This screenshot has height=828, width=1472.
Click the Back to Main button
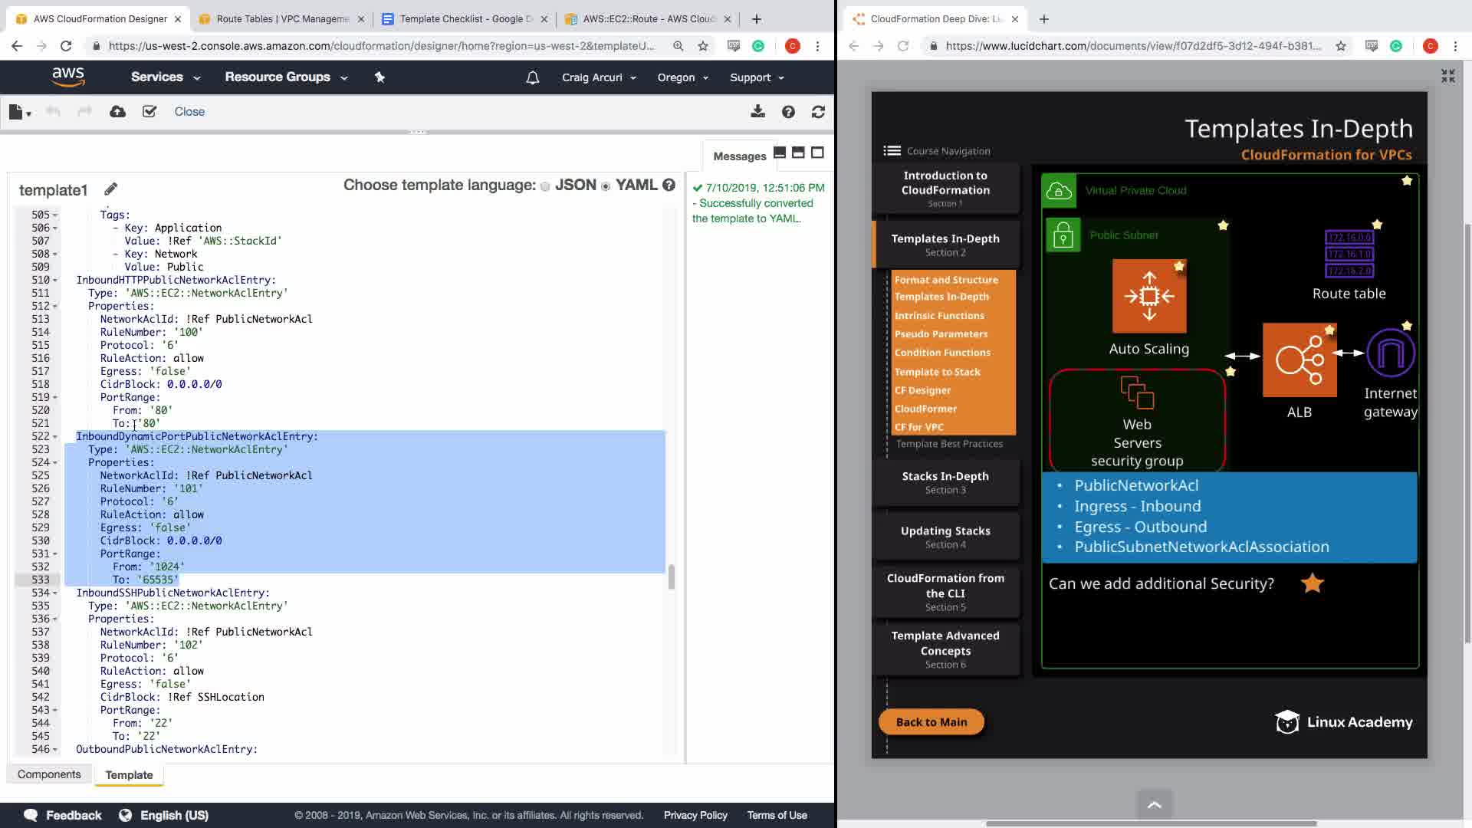[x=931, y=721]
